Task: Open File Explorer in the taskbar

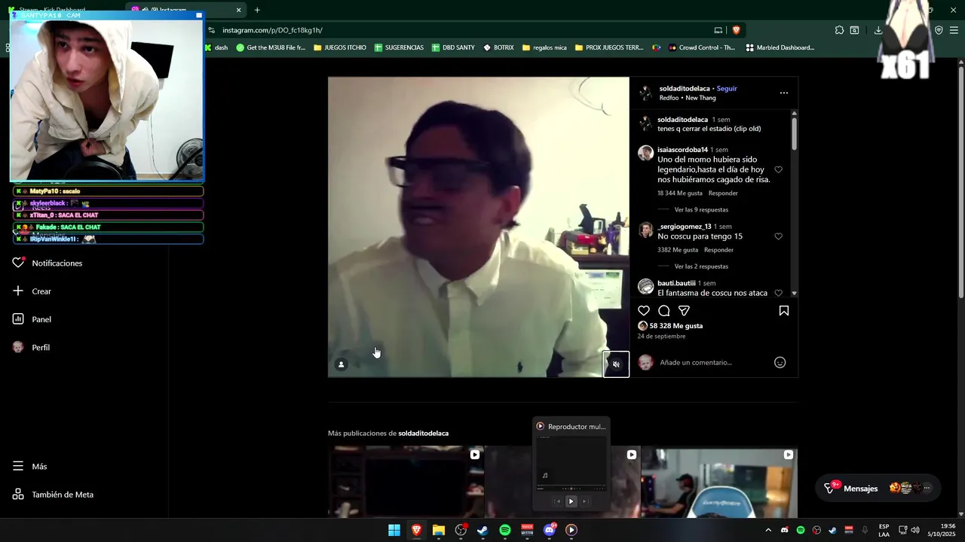Action: [x=439, y=530]
